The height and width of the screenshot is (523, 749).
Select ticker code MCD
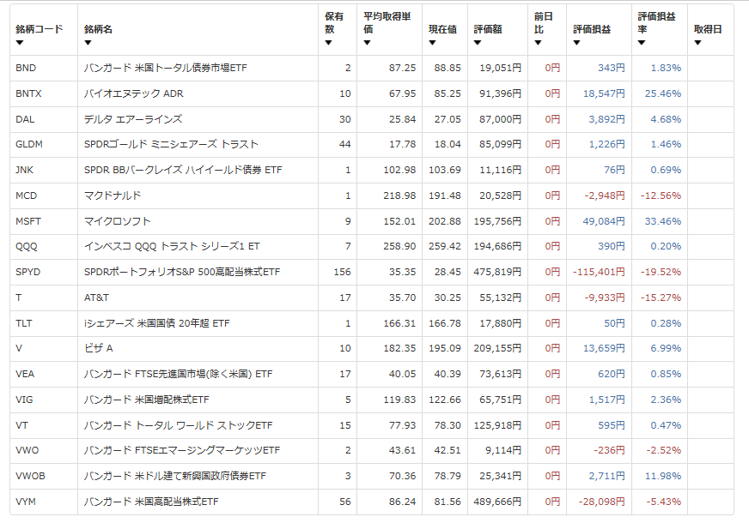click(27, 196)
